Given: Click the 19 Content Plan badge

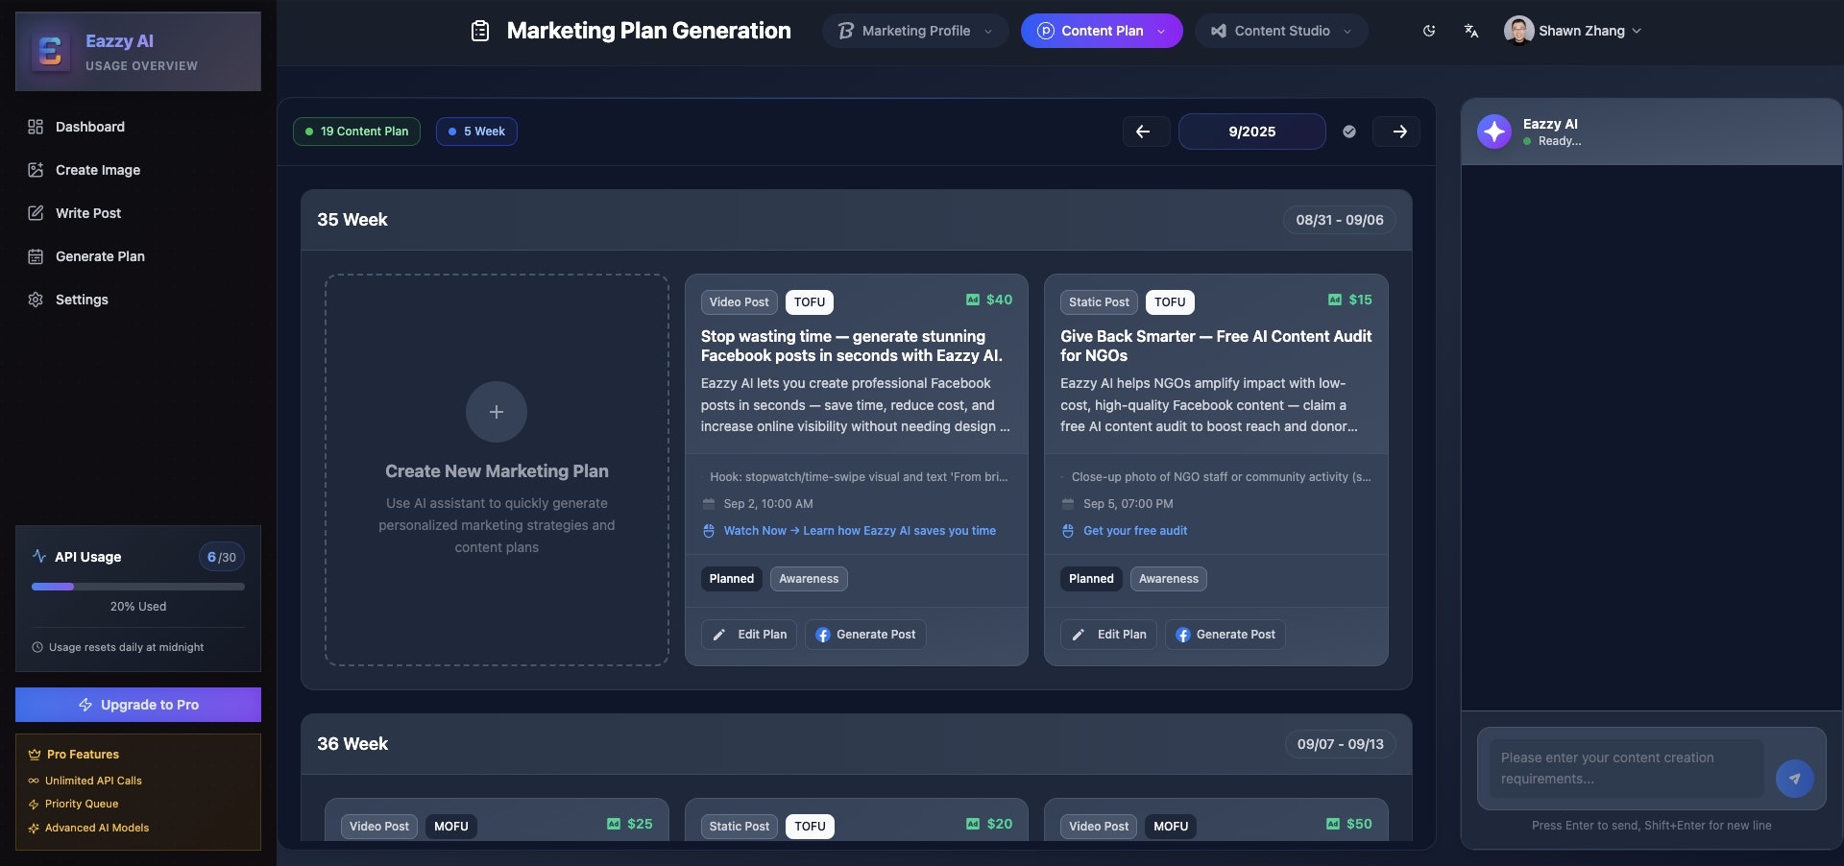Looking at the screenshot, I should coord(356,132).
